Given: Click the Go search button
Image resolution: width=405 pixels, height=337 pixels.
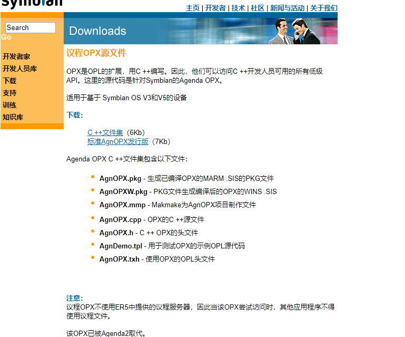Looking at the screenshot, I should coord(6,37).
